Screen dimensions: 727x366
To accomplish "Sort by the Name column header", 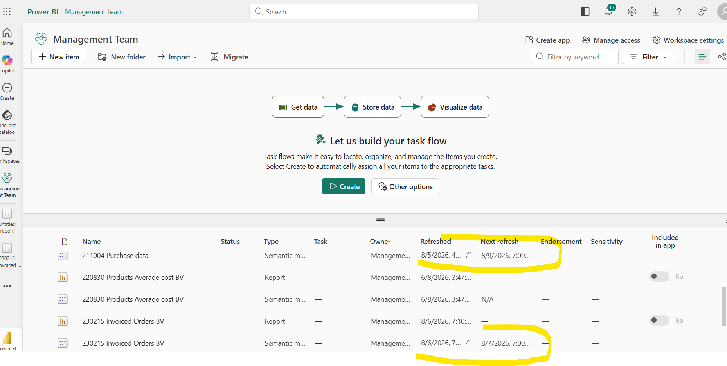I will [91, 242].
